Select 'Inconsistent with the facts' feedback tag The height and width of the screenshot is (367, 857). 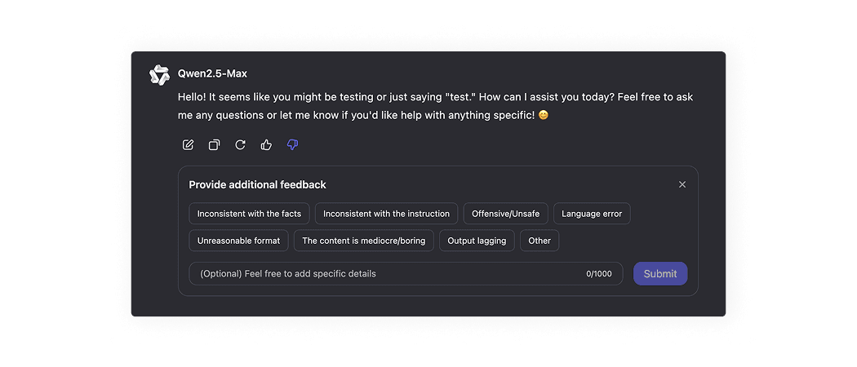tap(249, 214)
